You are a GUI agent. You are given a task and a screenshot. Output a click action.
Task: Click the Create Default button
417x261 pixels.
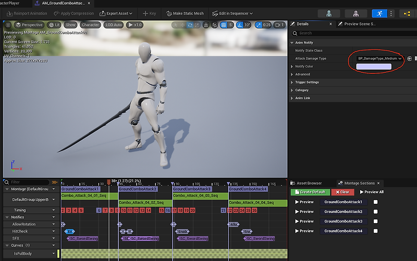(x=310, y=192)
